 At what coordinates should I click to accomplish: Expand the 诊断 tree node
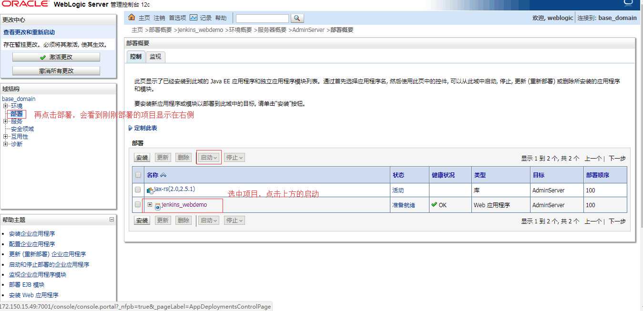click(5, 144)
